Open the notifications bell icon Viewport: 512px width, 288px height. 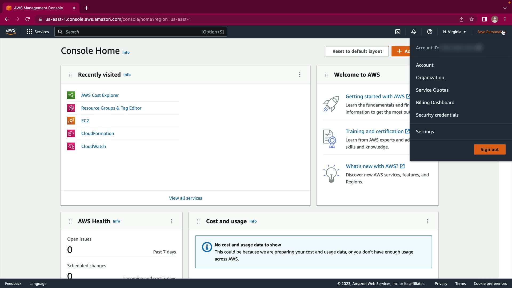tap(414, 32)
